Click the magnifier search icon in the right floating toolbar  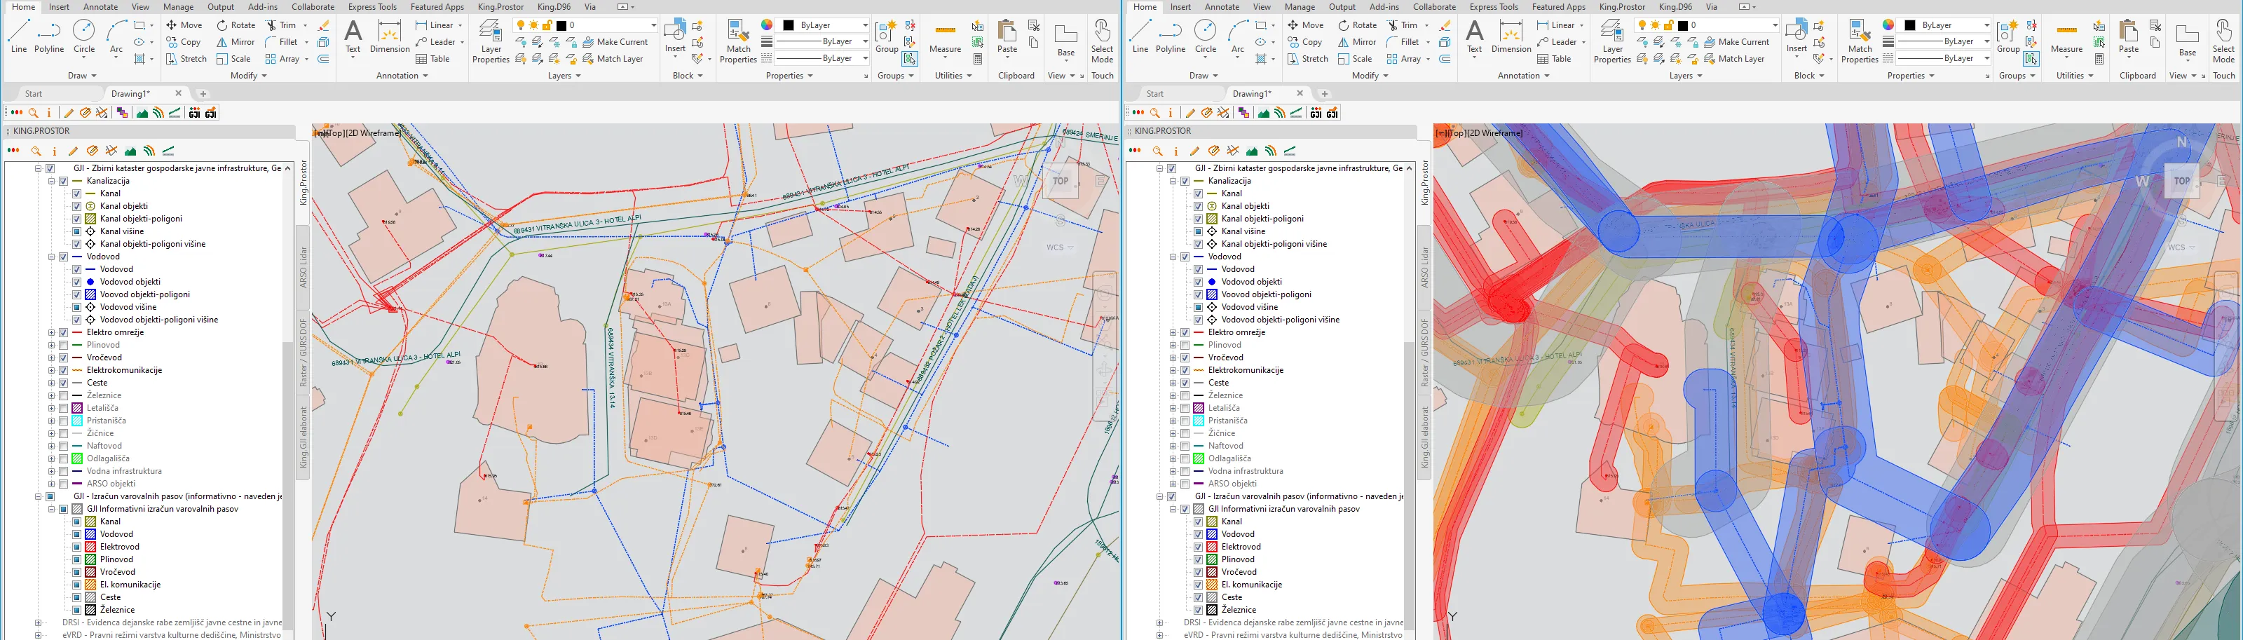point(1154,113)
